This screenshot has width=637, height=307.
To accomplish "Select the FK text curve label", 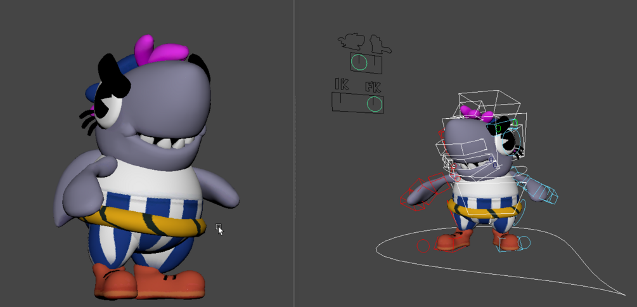I will point(374,87).
